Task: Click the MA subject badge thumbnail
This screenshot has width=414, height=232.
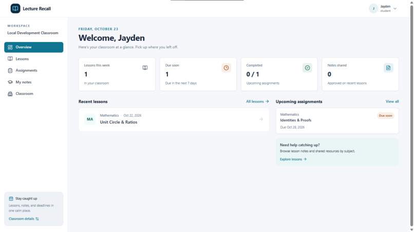Action: coord(90,119)
